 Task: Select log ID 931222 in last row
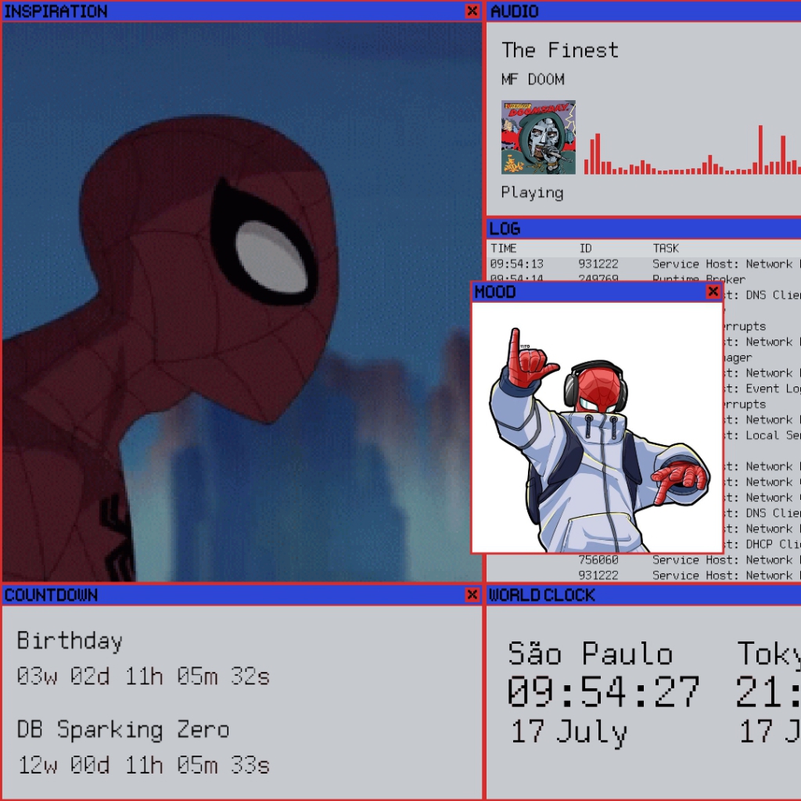(598, 575)
